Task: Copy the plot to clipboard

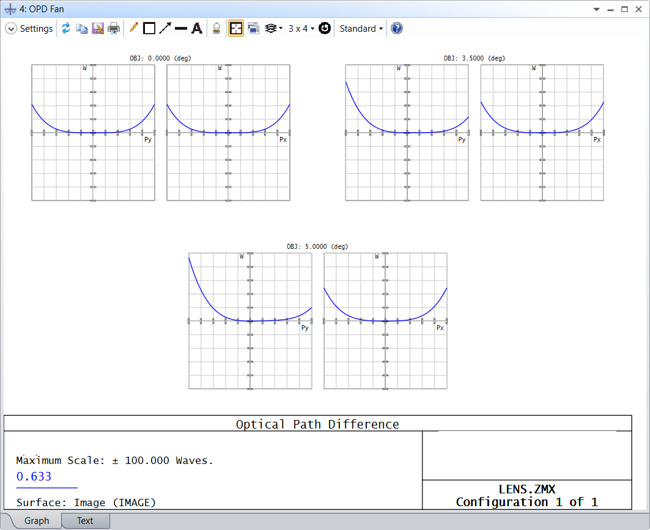Action: pos(82,28)
